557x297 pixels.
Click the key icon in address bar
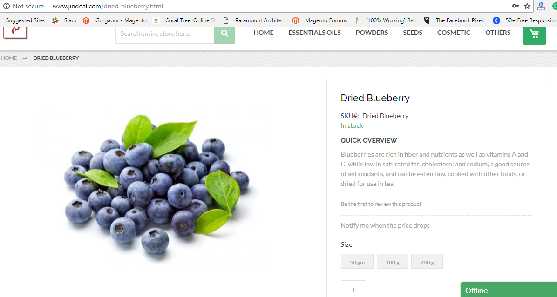(515, 6)
